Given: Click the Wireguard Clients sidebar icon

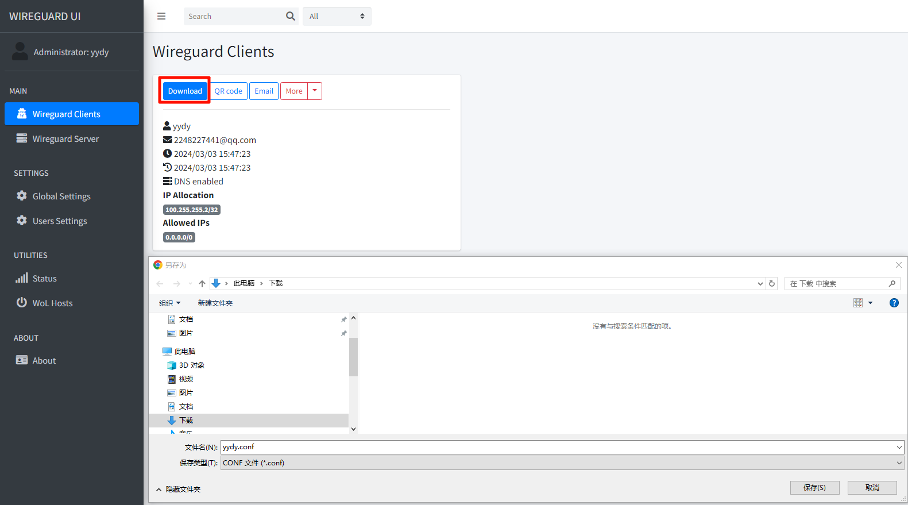Looking at the screenshot, I should [x=22, y=113].
